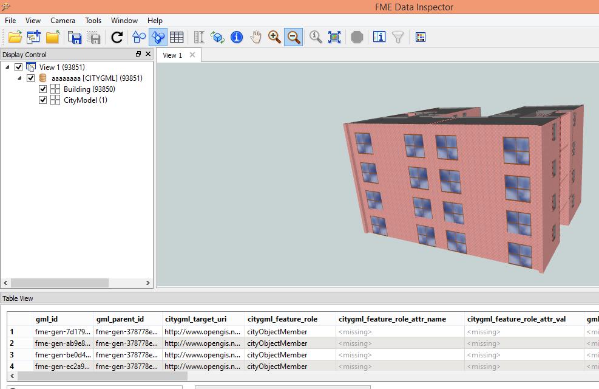599x389 pixels.
Task: Select the Zoom In magnifier tool
Action: 274,37
